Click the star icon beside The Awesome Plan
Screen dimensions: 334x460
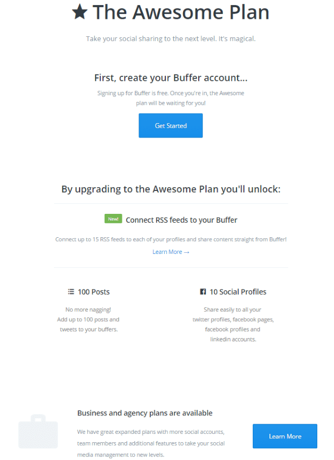click(80, 12)
